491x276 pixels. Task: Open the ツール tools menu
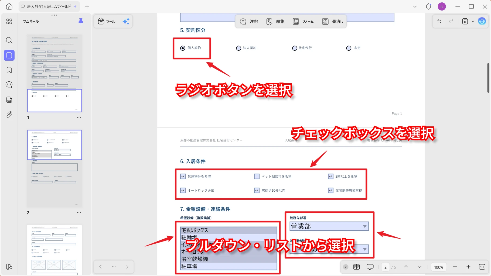click(107, 21)
